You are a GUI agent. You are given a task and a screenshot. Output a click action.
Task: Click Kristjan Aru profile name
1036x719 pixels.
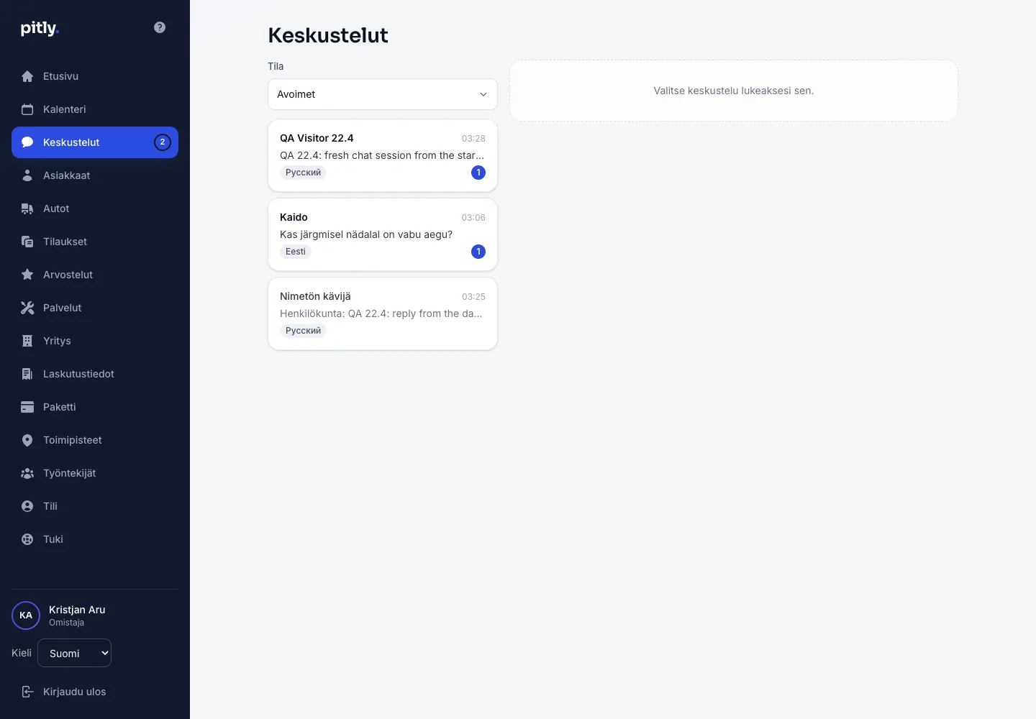click(x=77, y=610)
